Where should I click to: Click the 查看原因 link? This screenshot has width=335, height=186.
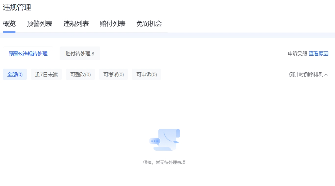318,54
